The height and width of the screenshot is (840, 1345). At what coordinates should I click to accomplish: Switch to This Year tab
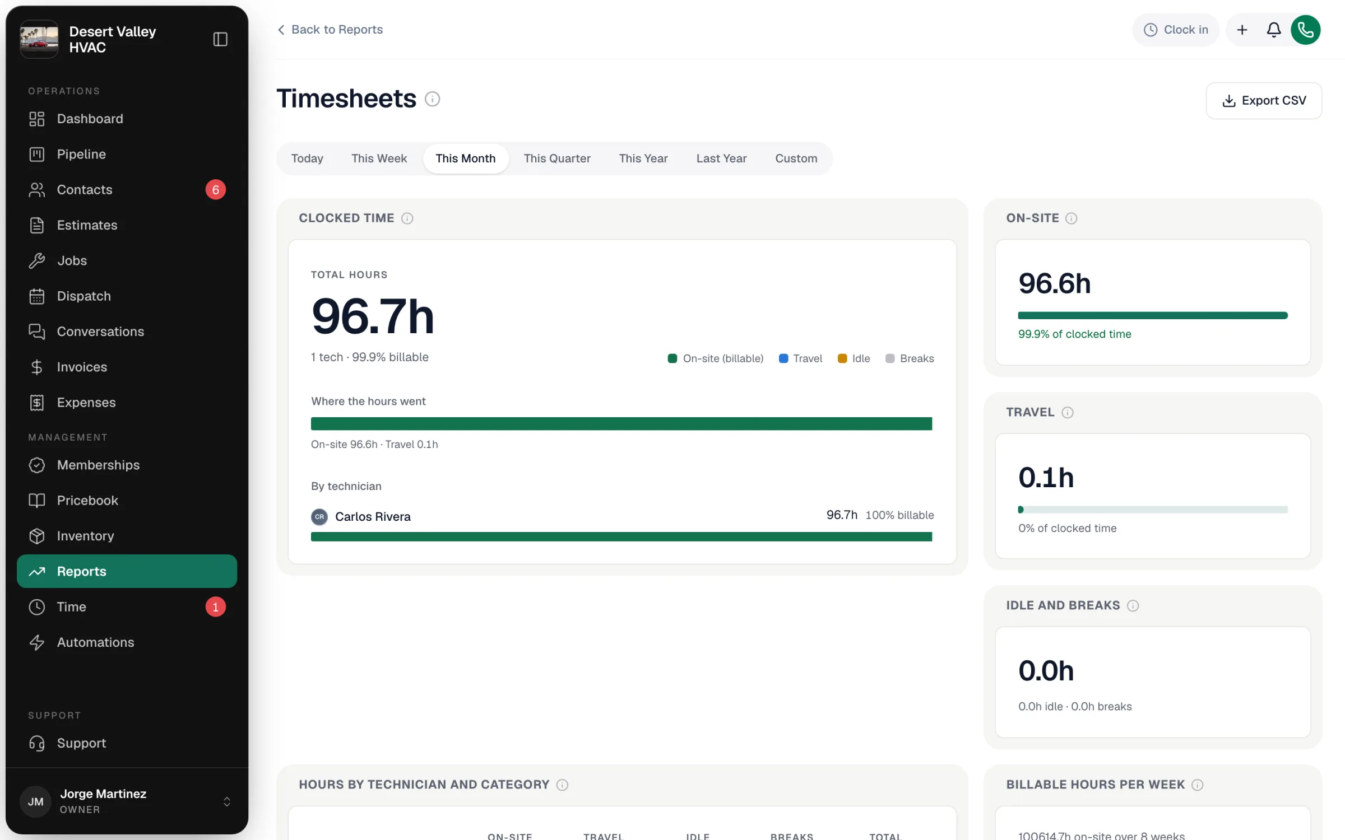coord(643,158)
